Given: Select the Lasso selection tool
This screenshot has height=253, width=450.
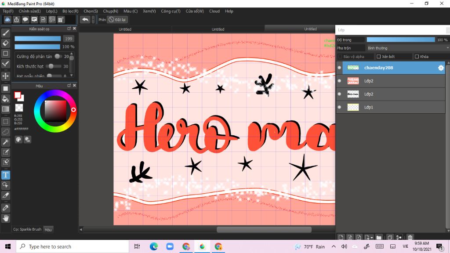Looking at the screenshot, I should pyautogui.click(x=5, y=132).
